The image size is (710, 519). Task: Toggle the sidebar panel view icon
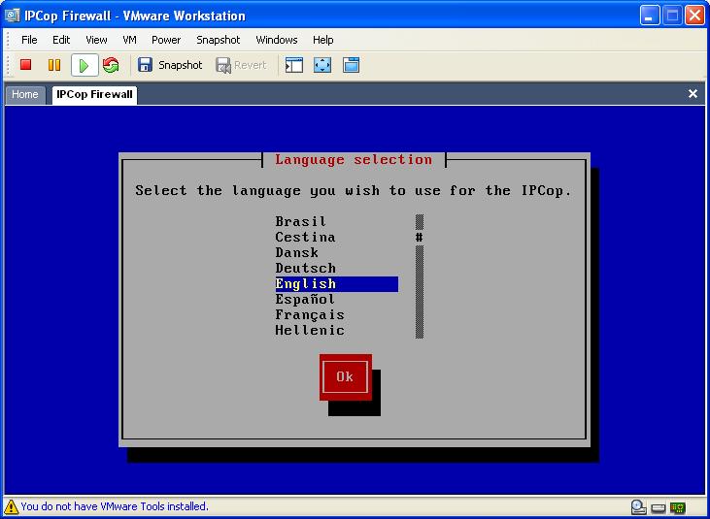coord(293,65)
